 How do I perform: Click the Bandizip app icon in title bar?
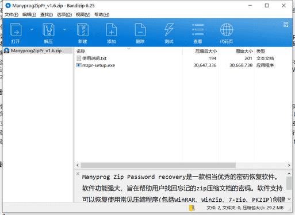pyautogui.click(x=8, y=6)
